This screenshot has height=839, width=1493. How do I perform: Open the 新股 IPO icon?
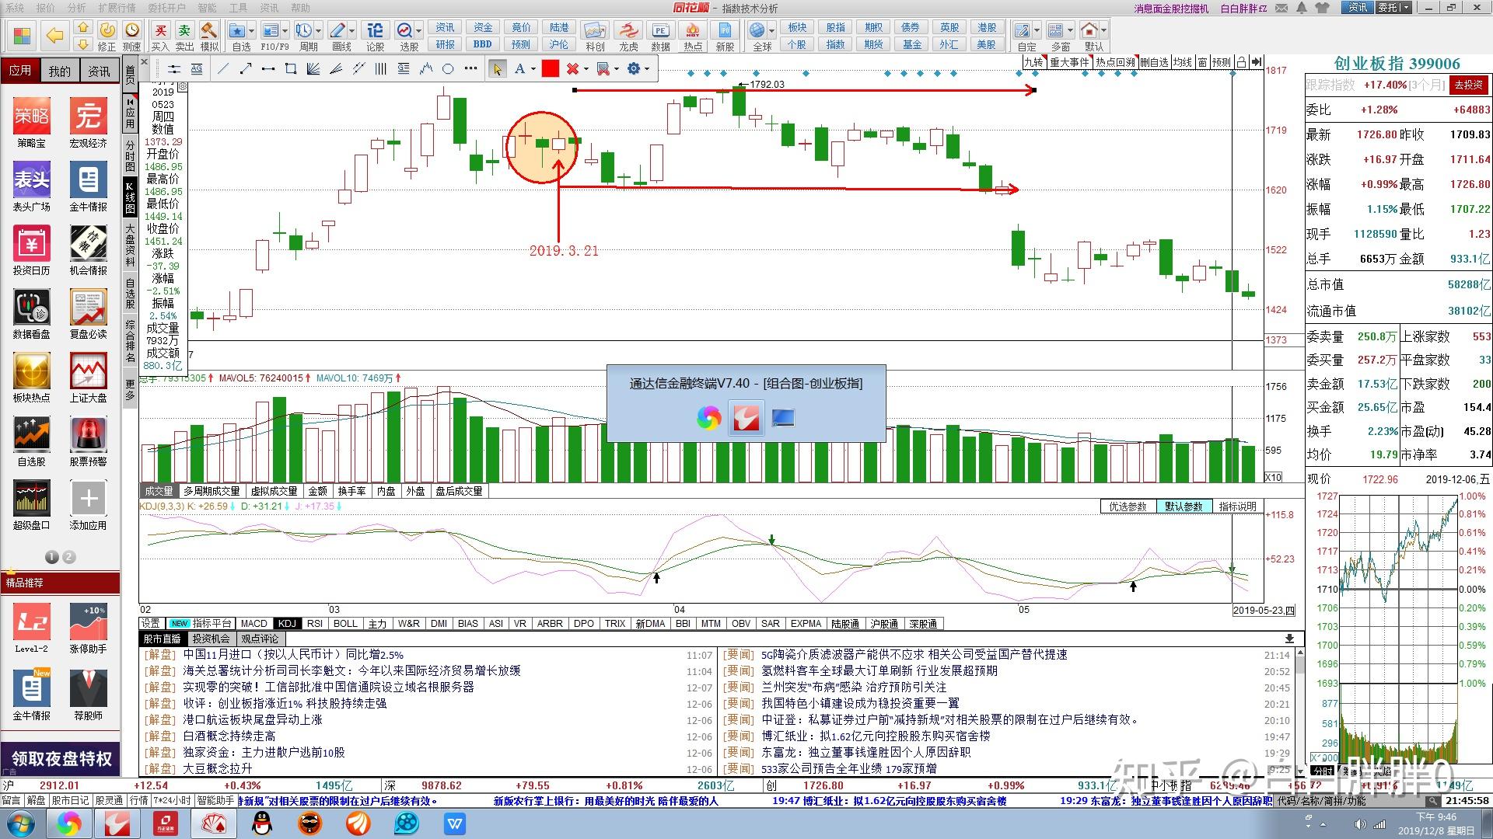pos(725,37)
